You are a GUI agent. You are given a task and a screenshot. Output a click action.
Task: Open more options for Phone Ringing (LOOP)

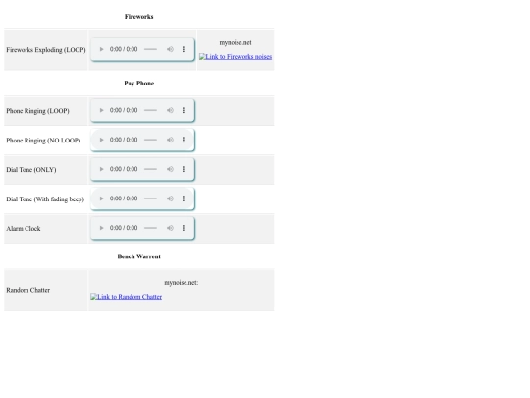184,110
